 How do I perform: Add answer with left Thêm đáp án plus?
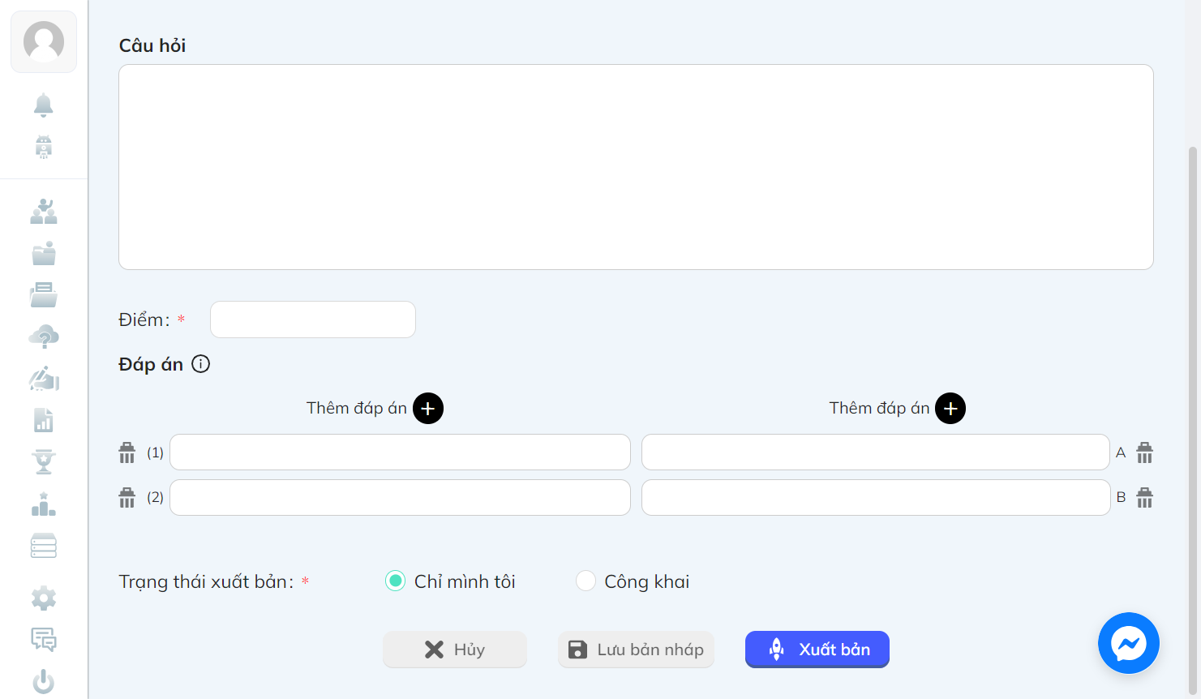[428, 408]
